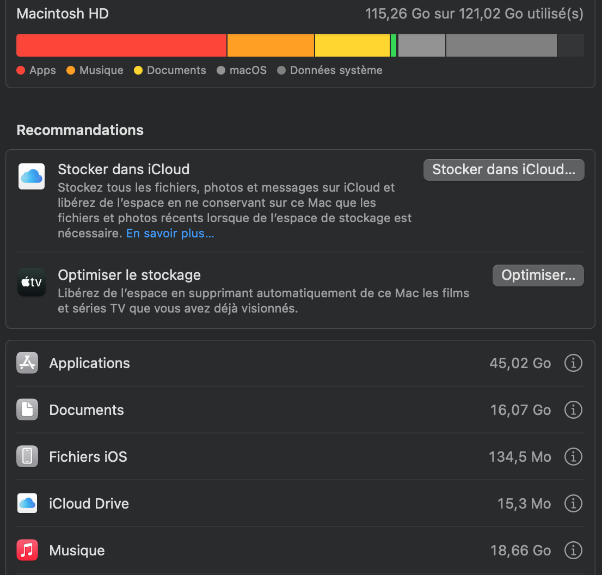Select the Applications row label
Screen dimensions: 602x575
(x=90, y=363)
